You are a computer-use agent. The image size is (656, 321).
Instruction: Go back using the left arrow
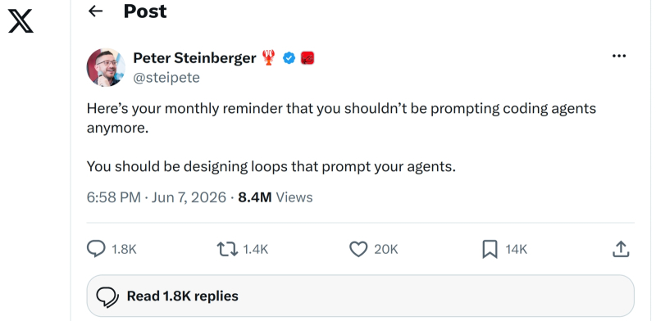pyautogui.click(x=96, y=11)
